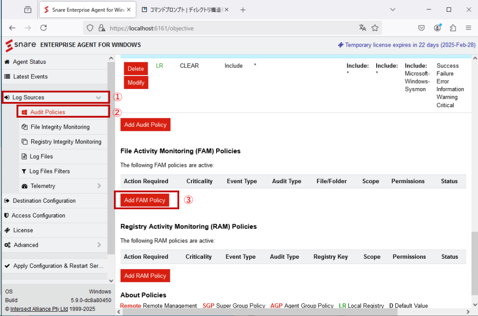This screenshot has height=316, width=478.
Task: Open Destination Configuration menu item
Action: tap(55, 200)
